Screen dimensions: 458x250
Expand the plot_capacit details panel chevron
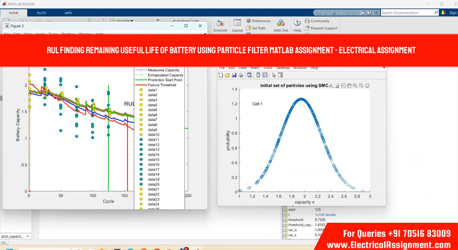(x=28, y=236)
